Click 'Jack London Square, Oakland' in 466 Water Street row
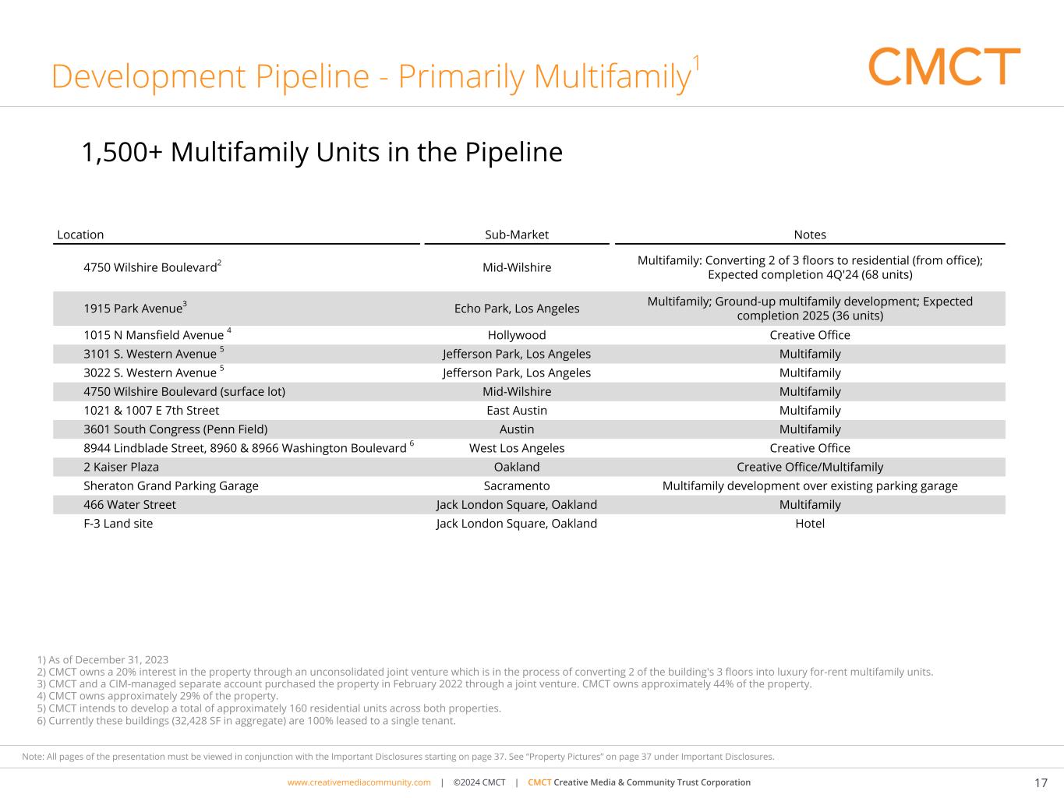 [517, 504]
